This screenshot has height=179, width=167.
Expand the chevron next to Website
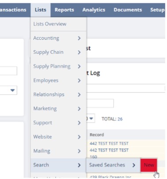79,137
